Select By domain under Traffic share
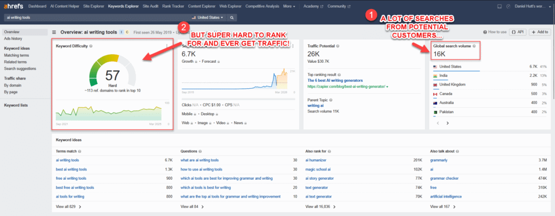Viewport: 555px width, 216px height. pyautogui.click(x=13, y=85)
